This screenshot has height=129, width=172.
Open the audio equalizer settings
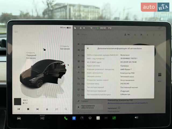coord(56,109)
